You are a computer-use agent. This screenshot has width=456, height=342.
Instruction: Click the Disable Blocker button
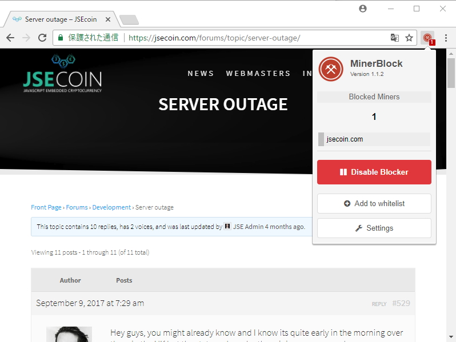point(374,172)
